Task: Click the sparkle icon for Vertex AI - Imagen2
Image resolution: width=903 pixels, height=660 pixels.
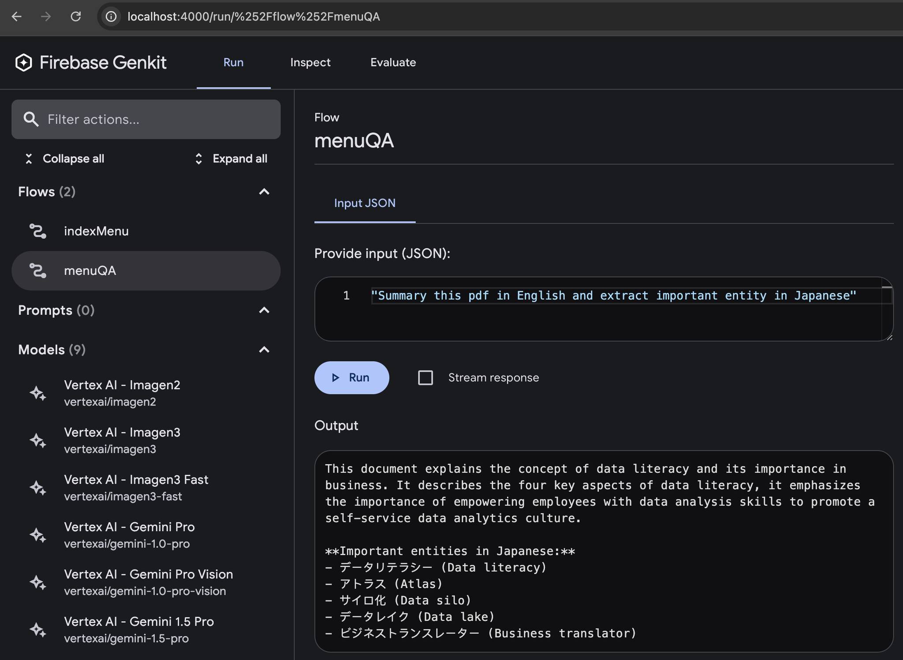Action: pos(38,393)
